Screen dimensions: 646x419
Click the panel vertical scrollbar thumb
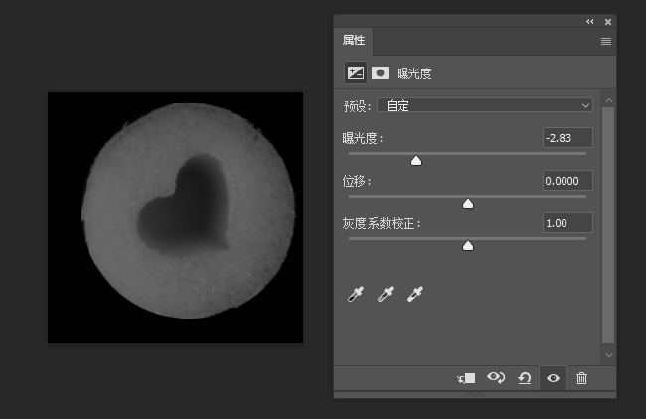608,224
